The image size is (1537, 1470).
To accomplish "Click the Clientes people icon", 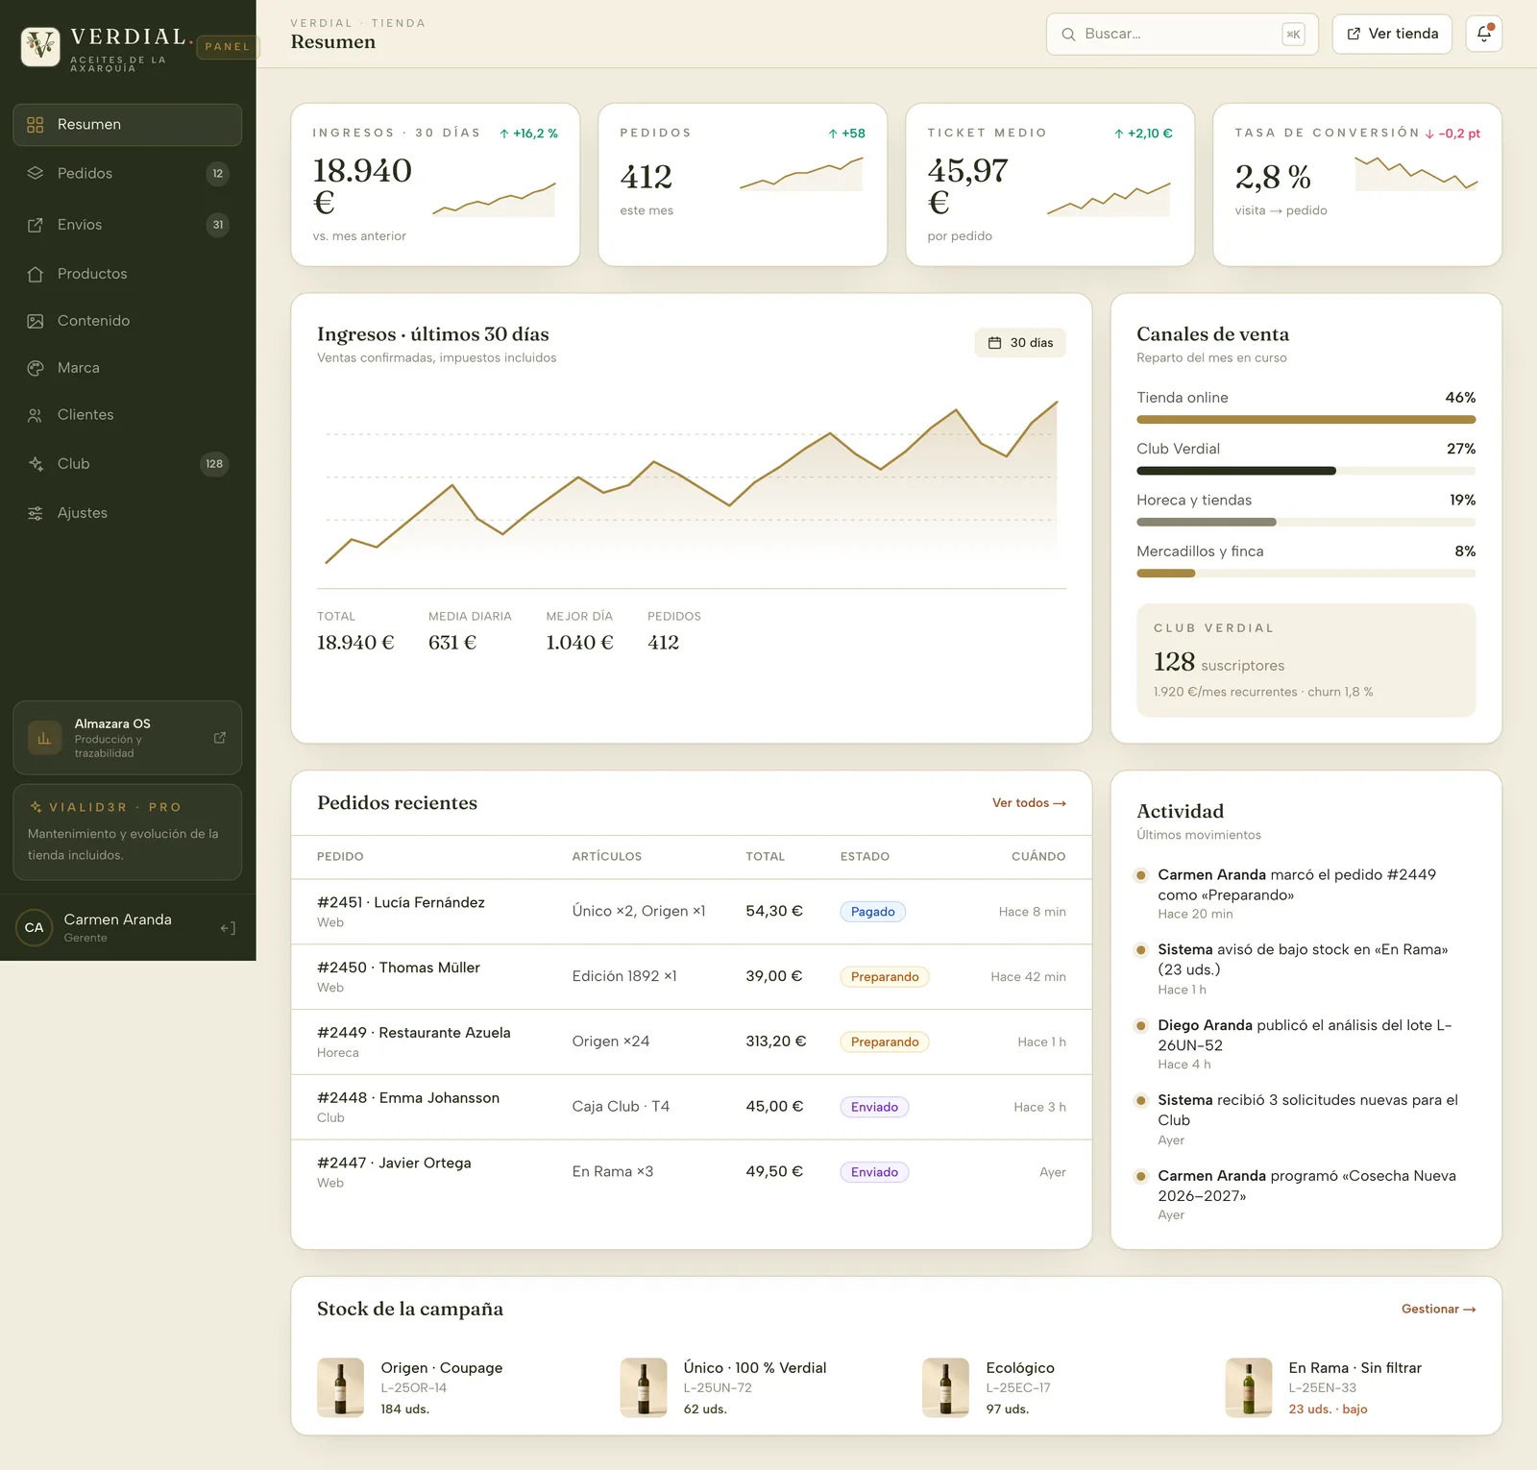I will (x=36, y=415).
